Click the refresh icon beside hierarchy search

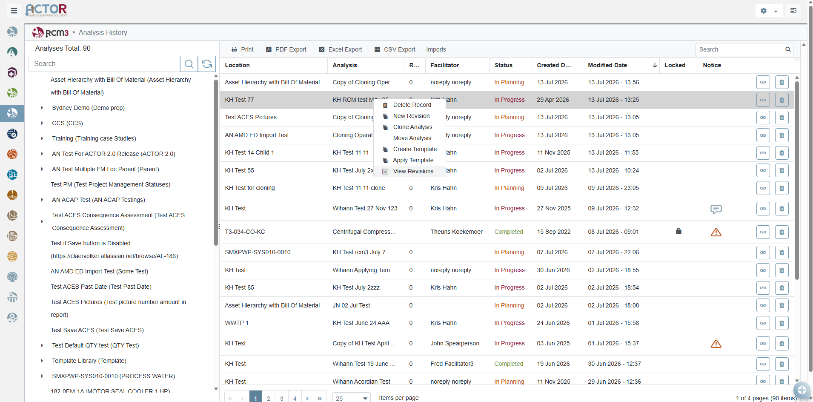(x=207, y=64)
